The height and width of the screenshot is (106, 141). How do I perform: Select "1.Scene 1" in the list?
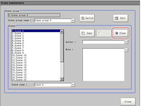[x=36, y=33]
